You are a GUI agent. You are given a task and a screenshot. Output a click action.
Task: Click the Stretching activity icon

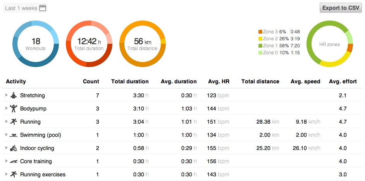pos(14,95)
